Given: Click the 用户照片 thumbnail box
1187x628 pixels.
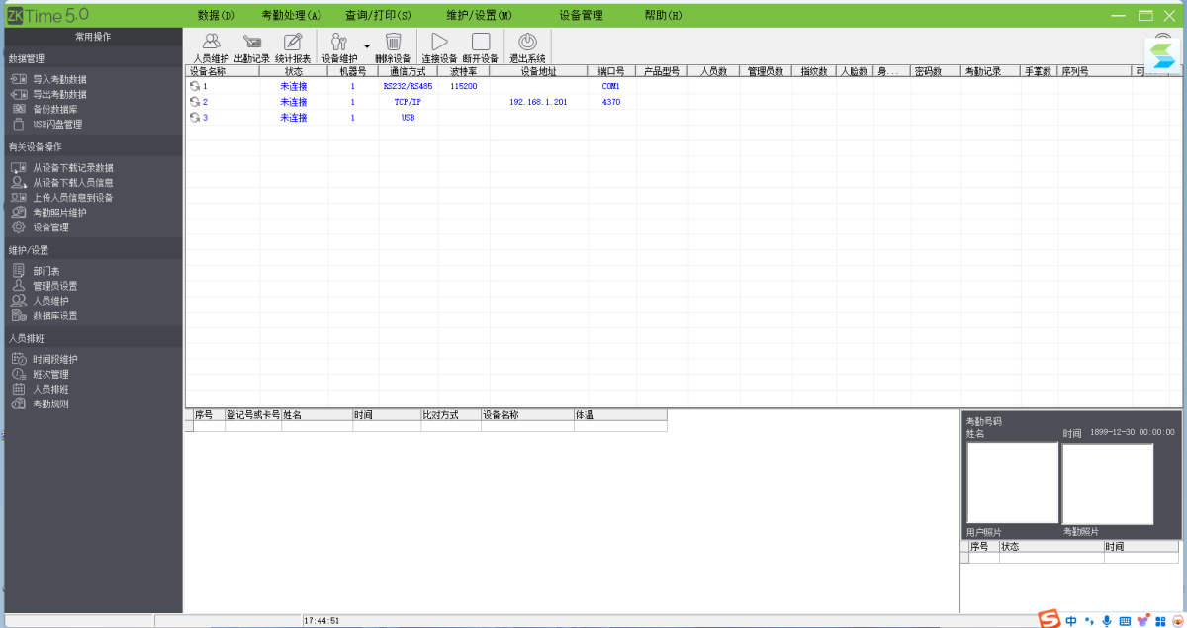Looking at the screenshot, I should point(1012,483).
